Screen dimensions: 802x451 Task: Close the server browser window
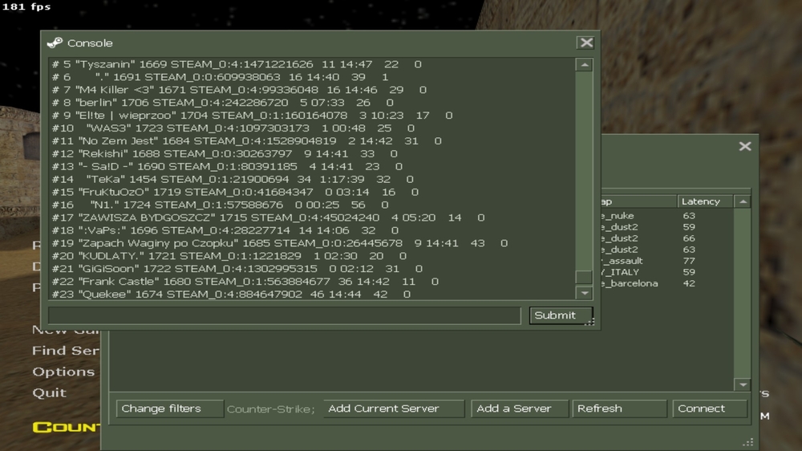pyautogui.click(x=745, y=146)
